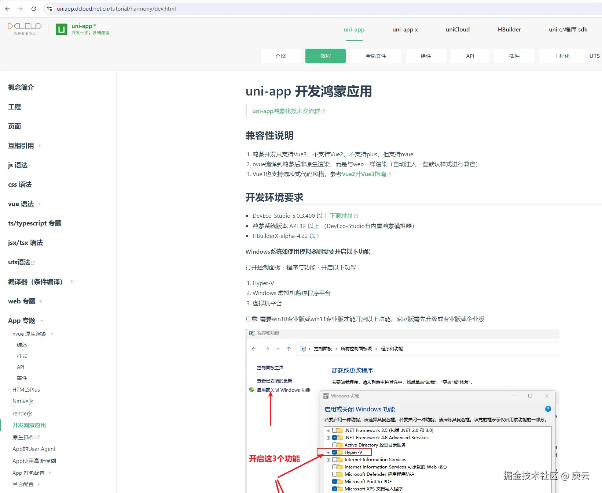602x493 pixels.
Task: Open the HBuilder top navigation tab
Action: tap(509, 30)
